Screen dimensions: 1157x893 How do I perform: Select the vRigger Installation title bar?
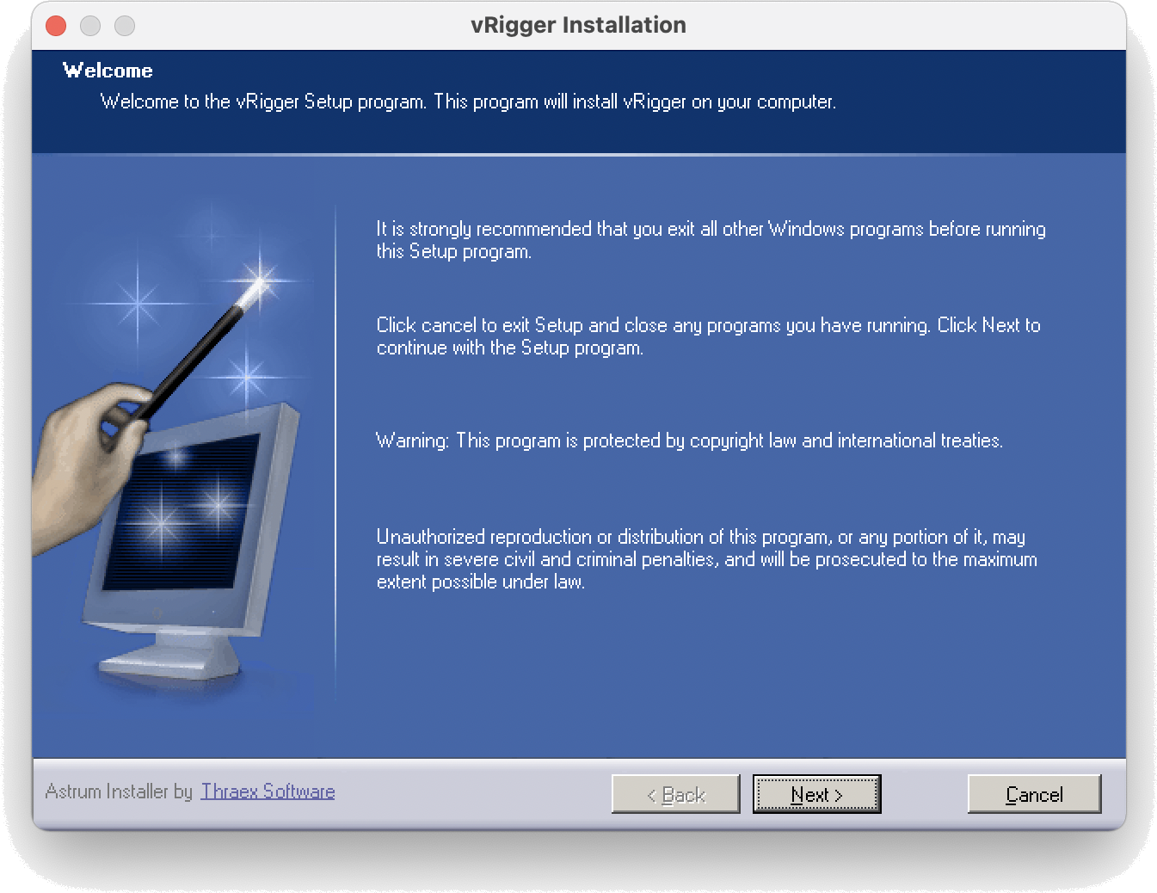(x=578, y=25)
